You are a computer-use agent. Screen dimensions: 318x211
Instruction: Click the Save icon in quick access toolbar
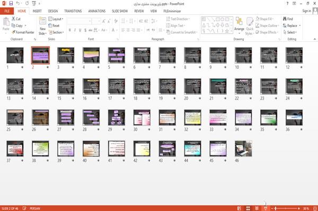click(11, 4)
